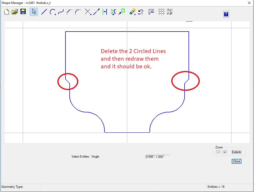Toggle the grid display icon
This screenshot has height=192, width=254.
click(x=162, y=12)
